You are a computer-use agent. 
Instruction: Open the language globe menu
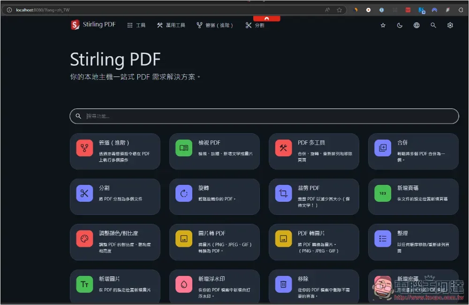416,25
